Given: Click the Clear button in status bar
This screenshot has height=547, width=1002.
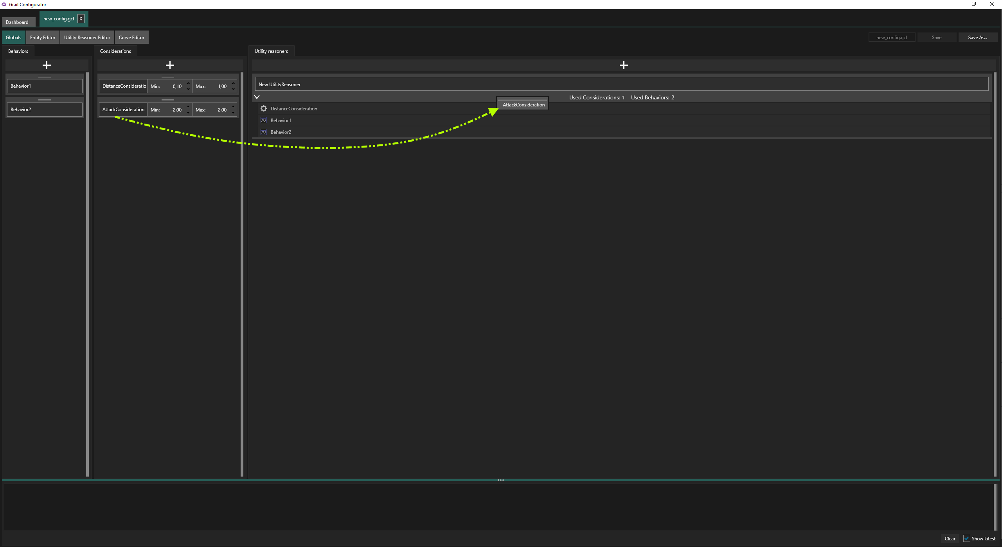Looking at the screenshot, I should click(x=950, y=539).
